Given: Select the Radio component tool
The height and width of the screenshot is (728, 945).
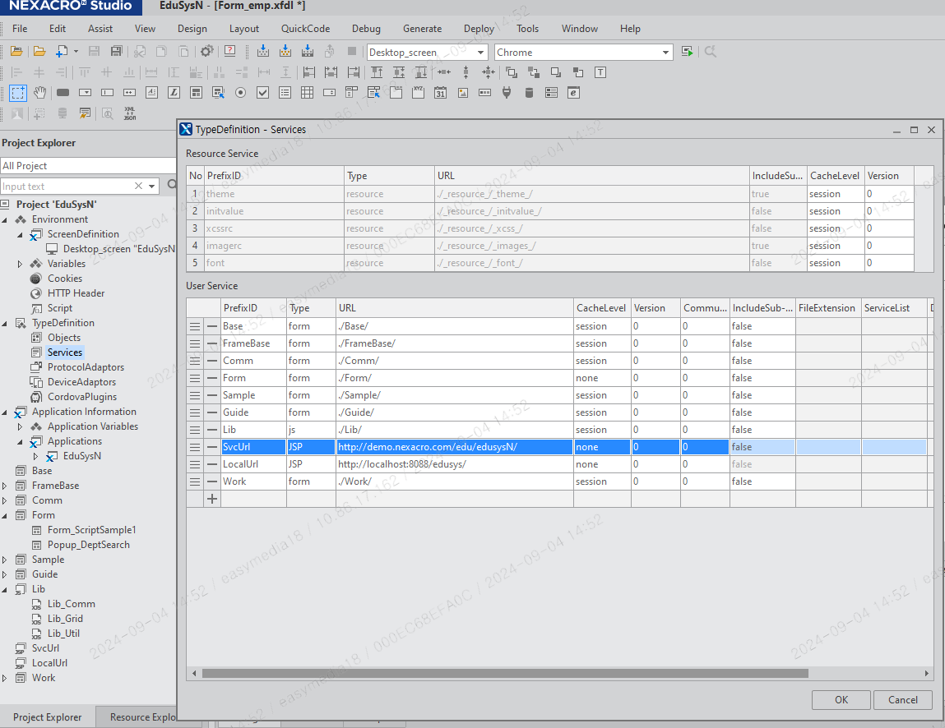Looking at the screenshot, I should [240, 93].
